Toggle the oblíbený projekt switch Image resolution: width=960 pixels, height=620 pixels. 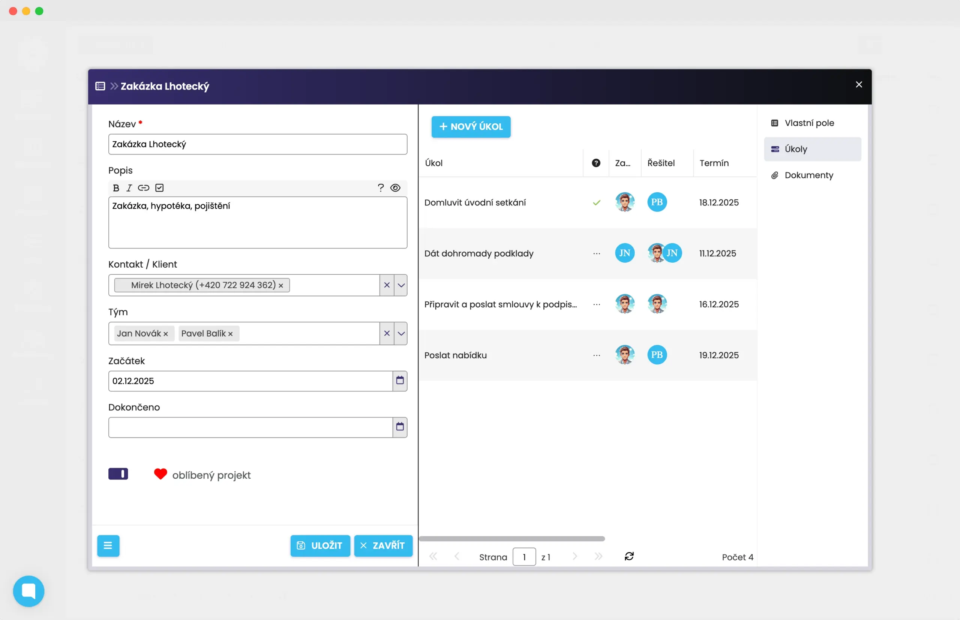(118, 474)
